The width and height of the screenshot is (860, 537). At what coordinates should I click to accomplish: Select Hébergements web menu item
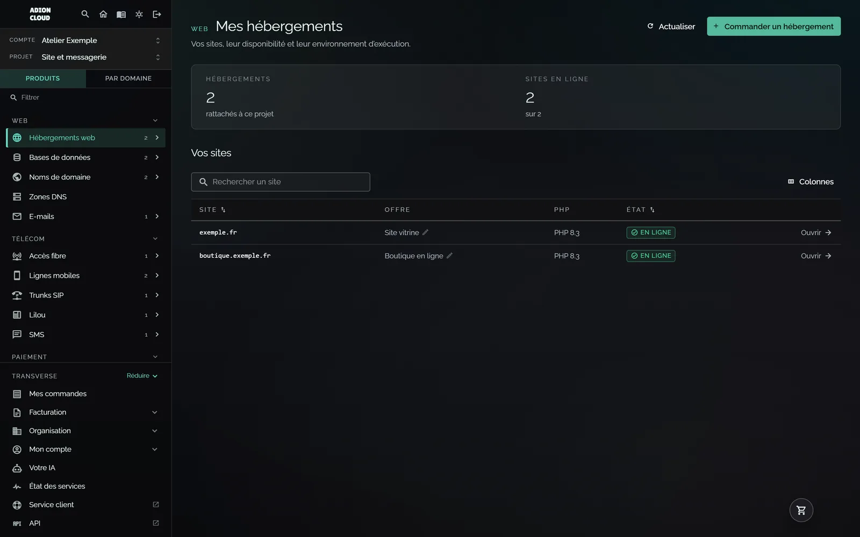tap(86, 137)
